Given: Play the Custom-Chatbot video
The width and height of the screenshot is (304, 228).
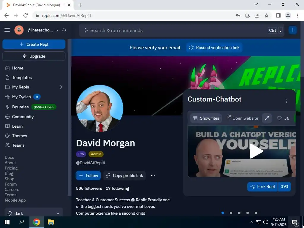Looking at the screenshot, I should (x=256, y=151).
